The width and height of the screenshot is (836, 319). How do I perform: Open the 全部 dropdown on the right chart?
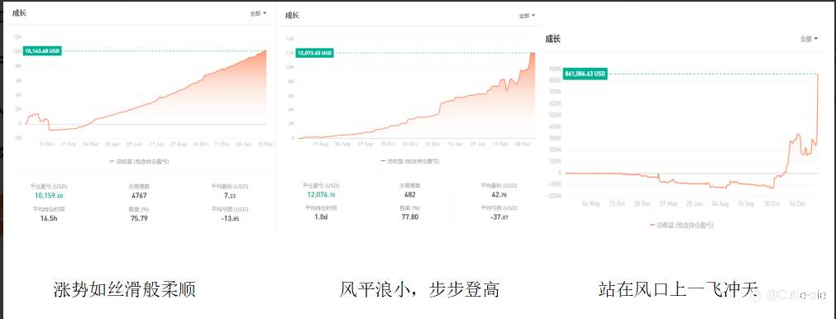pyautogui.click(x=809, y=39)
